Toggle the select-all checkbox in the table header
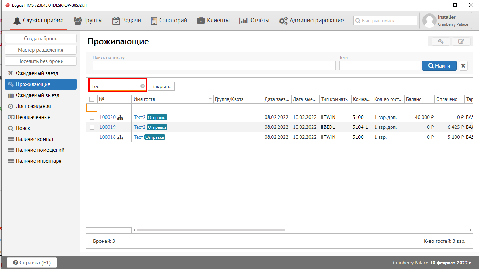479x269 pixels. 92,99
